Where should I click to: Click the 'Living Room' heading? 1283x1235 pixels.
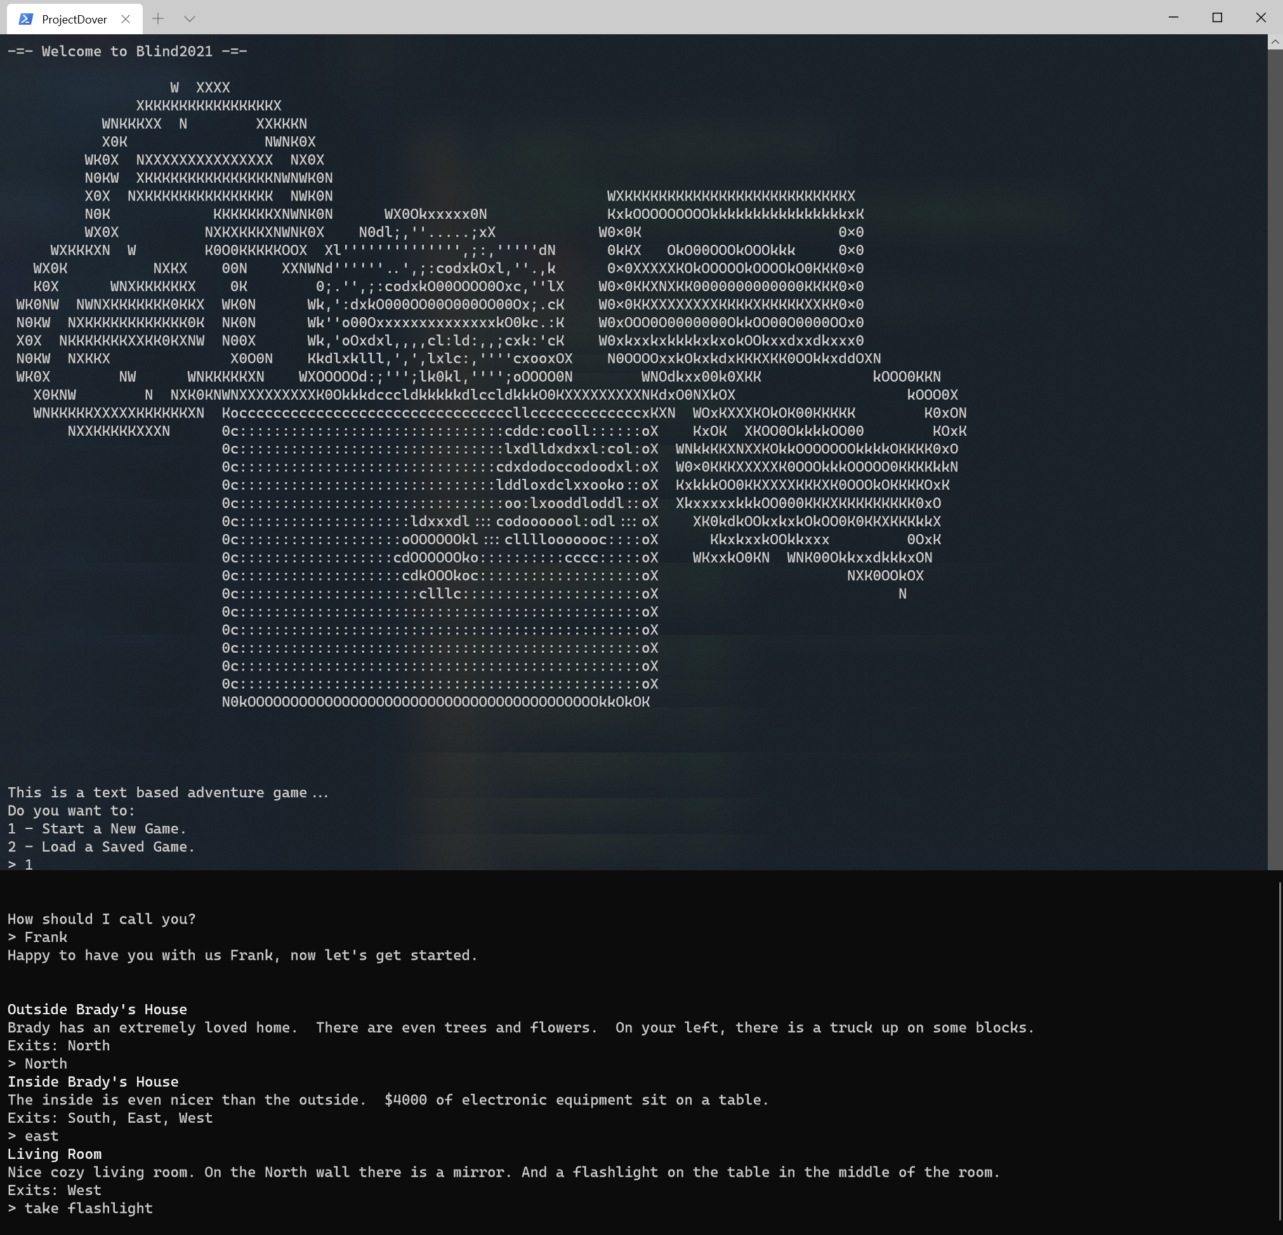[55, 1154]
